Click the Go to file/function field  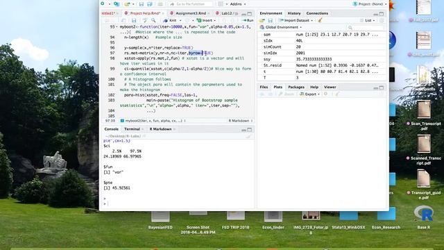[191, 4]
